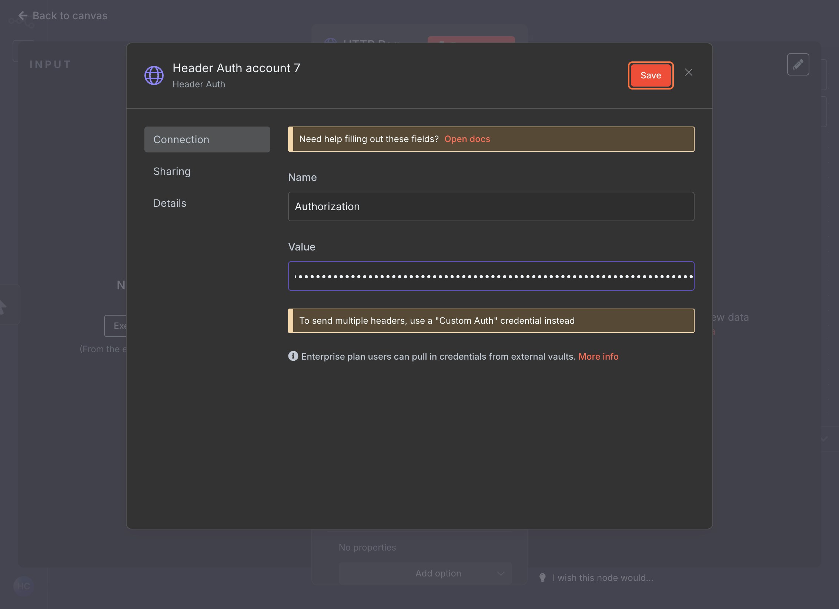Viewport: 839px width, 609px height.
Task: Focus the masked Value field
Action: tap(491, 276)
